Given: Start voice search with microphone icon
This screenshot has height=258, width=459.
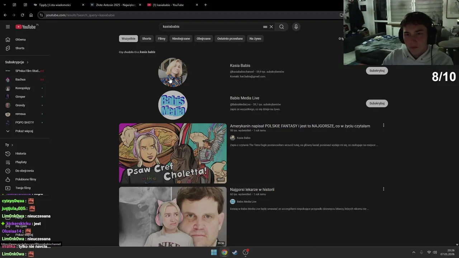Looking at the screenshot, I should pyautogui.click(x=296, y=27).
